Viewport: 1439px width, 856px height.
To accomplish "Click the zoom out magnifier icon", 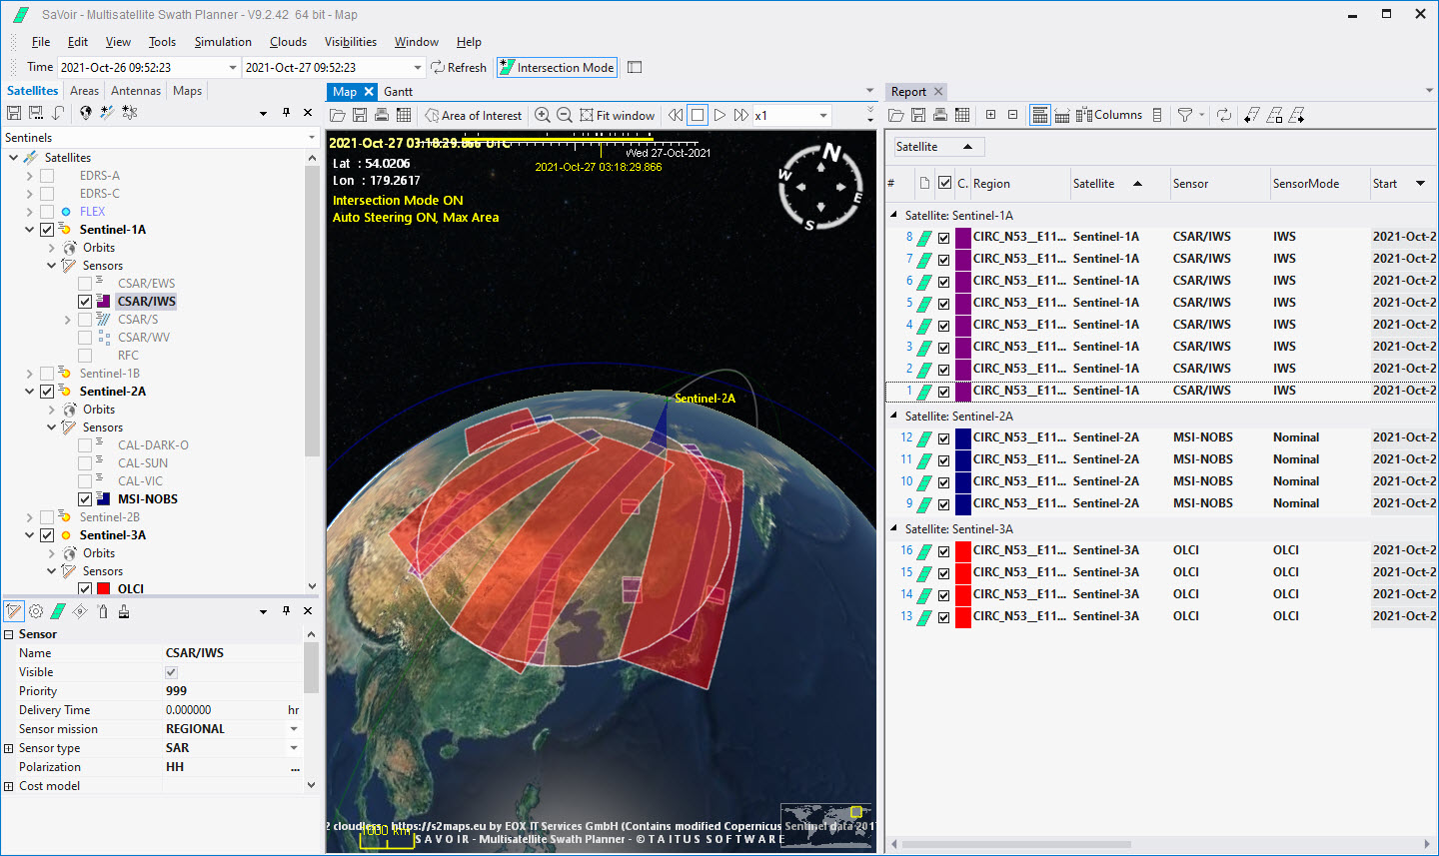I will [565, 116].
